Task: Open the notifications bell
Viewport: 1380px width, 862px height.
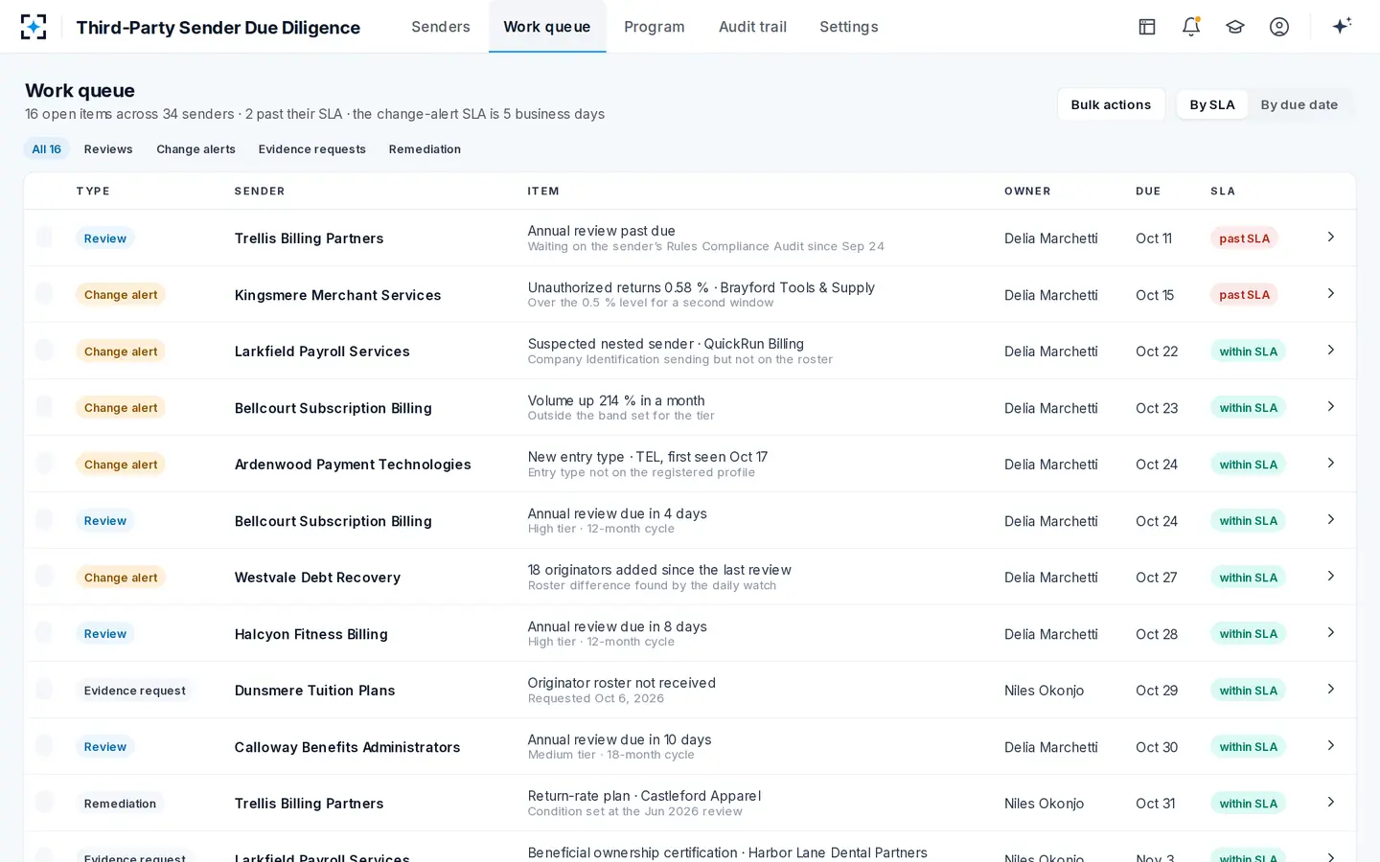Action: pyautogui.click(x=1191, y=27)
